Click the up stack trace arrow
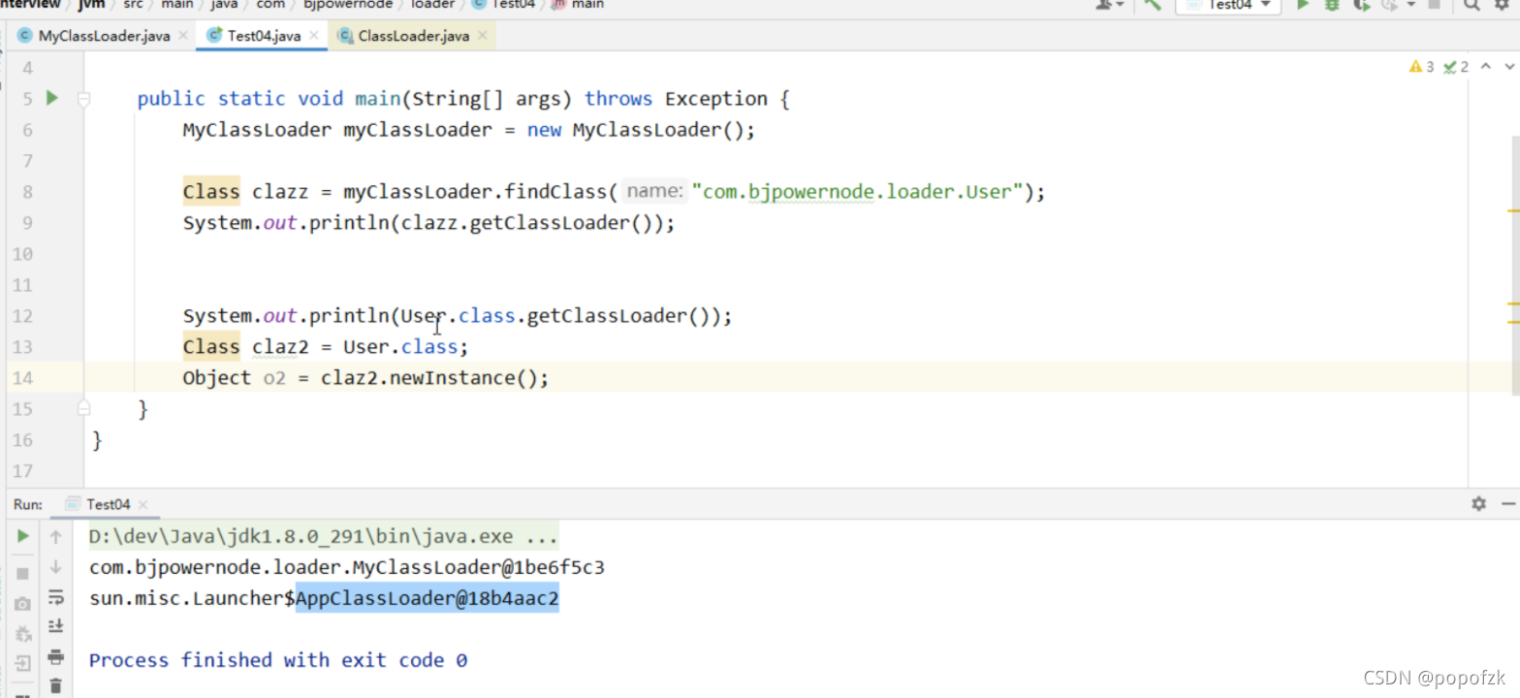1520x698 pixels. tap(56, 536)
